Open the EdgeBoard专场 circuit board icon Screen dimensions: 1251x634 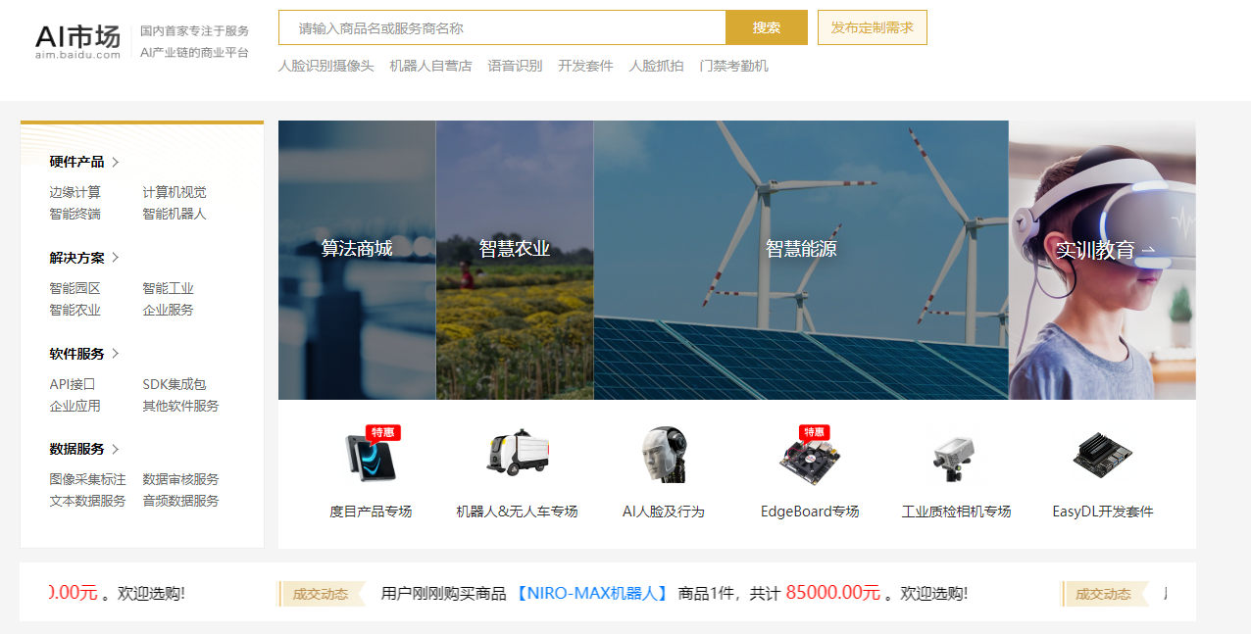pos(809,457)
